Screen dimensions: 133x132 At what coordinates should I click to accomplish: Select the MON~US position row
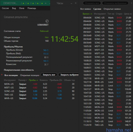click(x=40, y=84)
